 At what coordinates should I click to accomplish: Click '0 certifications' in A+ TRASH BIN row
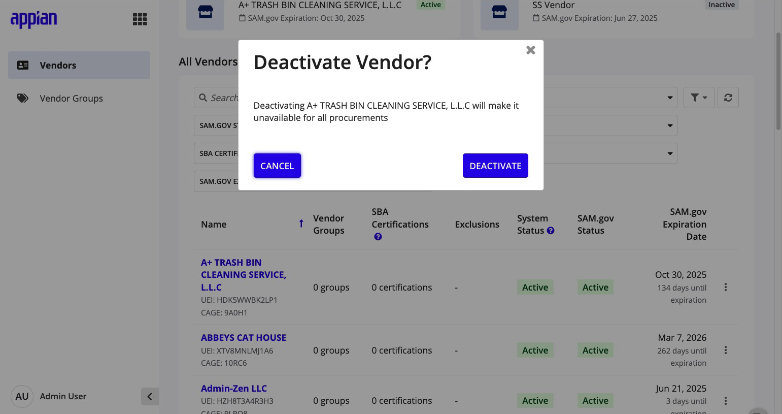point(402,287)
